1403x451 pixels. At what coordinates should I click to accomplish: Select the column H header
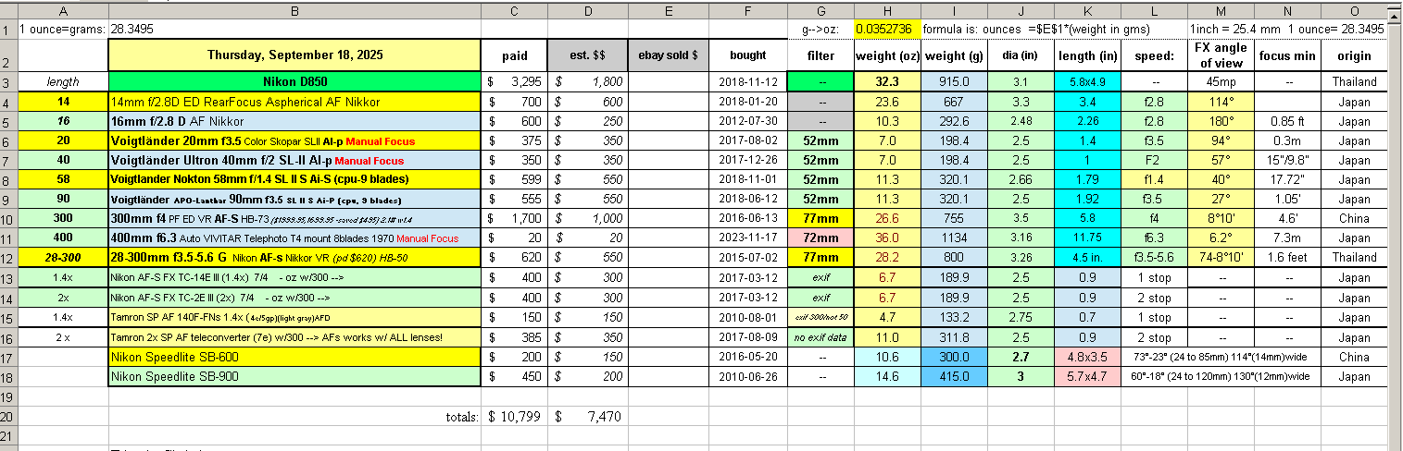887,10
